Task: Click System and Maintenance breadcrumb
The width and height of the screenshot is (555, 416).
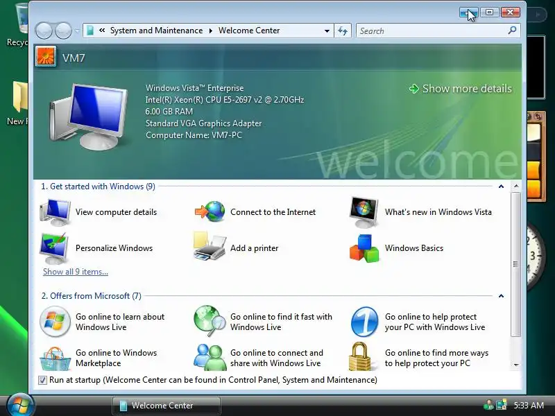Action: click(x=157, y=31)
